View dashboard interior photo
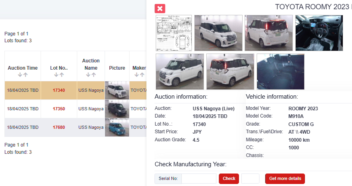The image size is (352, 186). 319,33
